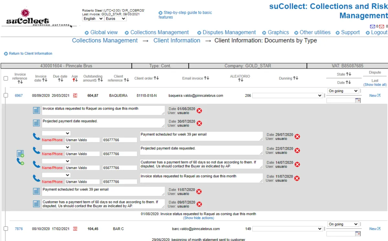The width and height of the screenshot is (388, 241).
Task: Sort by Outstanding amounts arrows
Action: 100,80
